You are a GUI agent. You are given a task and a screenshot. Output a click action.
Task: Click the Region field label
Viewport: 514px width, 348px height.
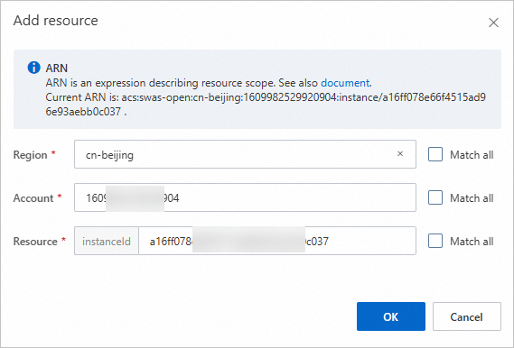30,155
